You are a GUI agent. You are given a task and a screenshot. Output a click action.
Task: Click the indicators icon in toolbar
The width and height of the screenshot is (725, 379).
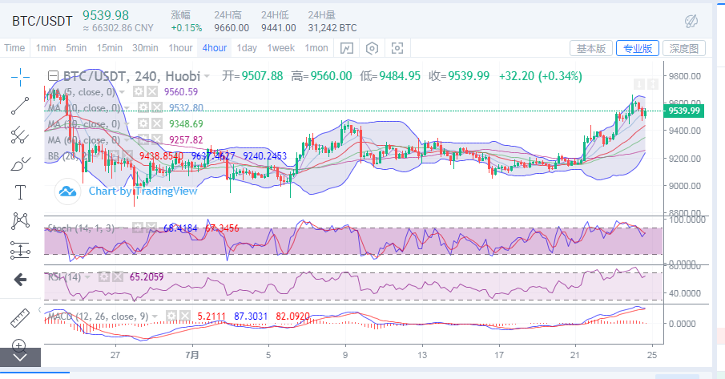coord(346,48)
